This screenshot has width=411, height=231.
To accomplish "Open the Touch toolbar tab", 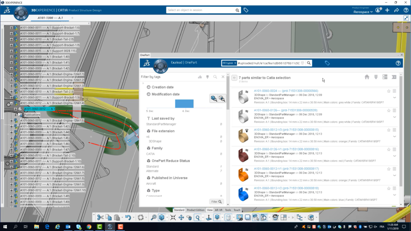I will tap(237, 210).
